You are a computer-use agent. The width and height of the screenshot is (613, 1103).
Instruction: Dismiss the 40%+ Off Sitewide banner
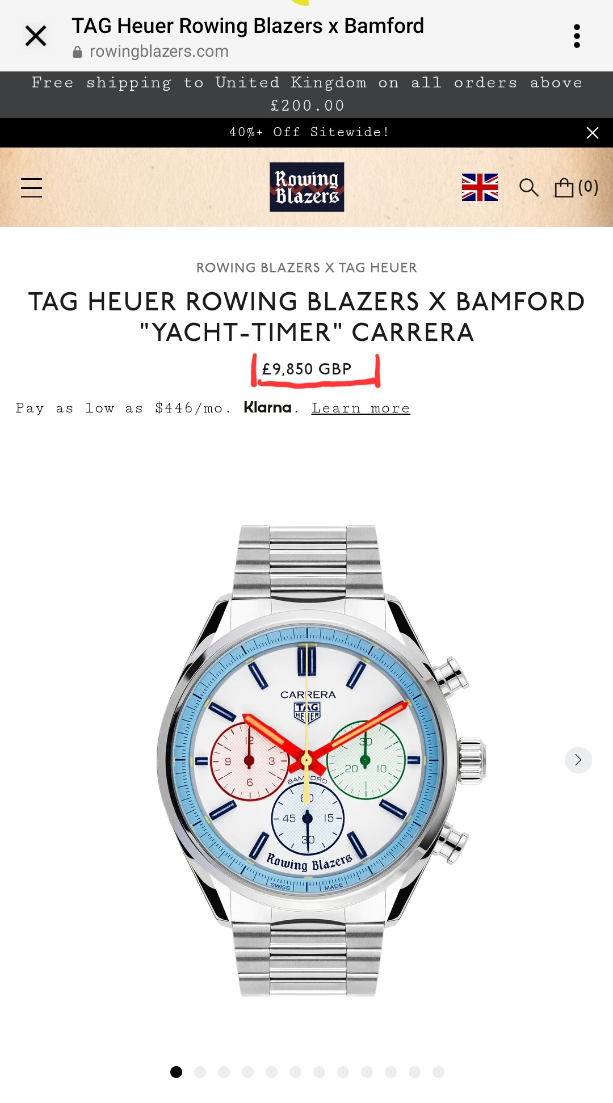pos(592,133)
